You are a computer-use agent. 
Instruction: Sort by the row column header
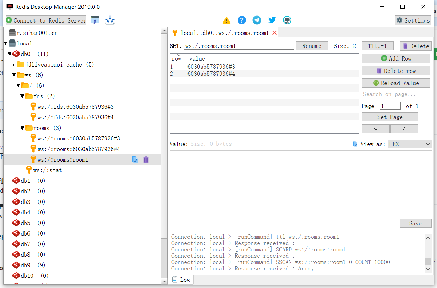point(179,58)
